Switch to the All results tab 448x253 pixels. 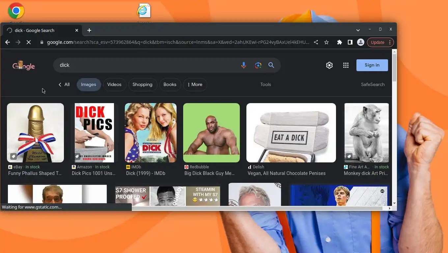tap(64, 85)
